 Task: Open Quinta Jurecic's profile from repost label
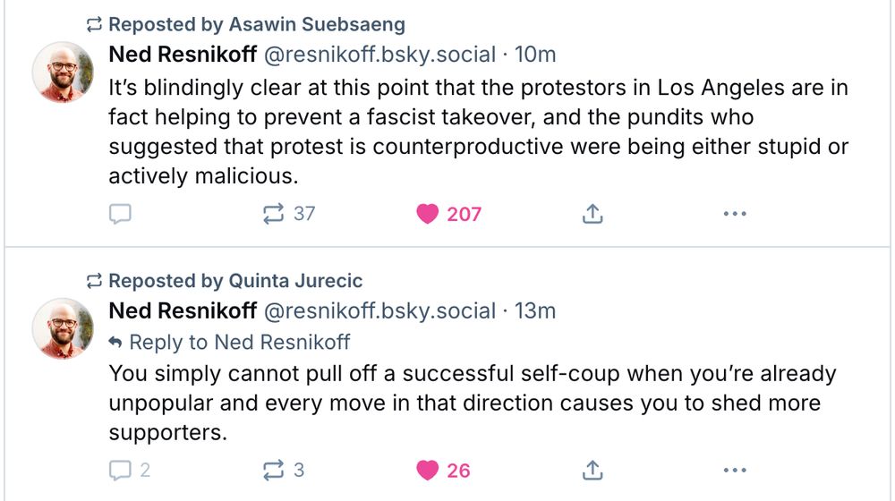295,281
